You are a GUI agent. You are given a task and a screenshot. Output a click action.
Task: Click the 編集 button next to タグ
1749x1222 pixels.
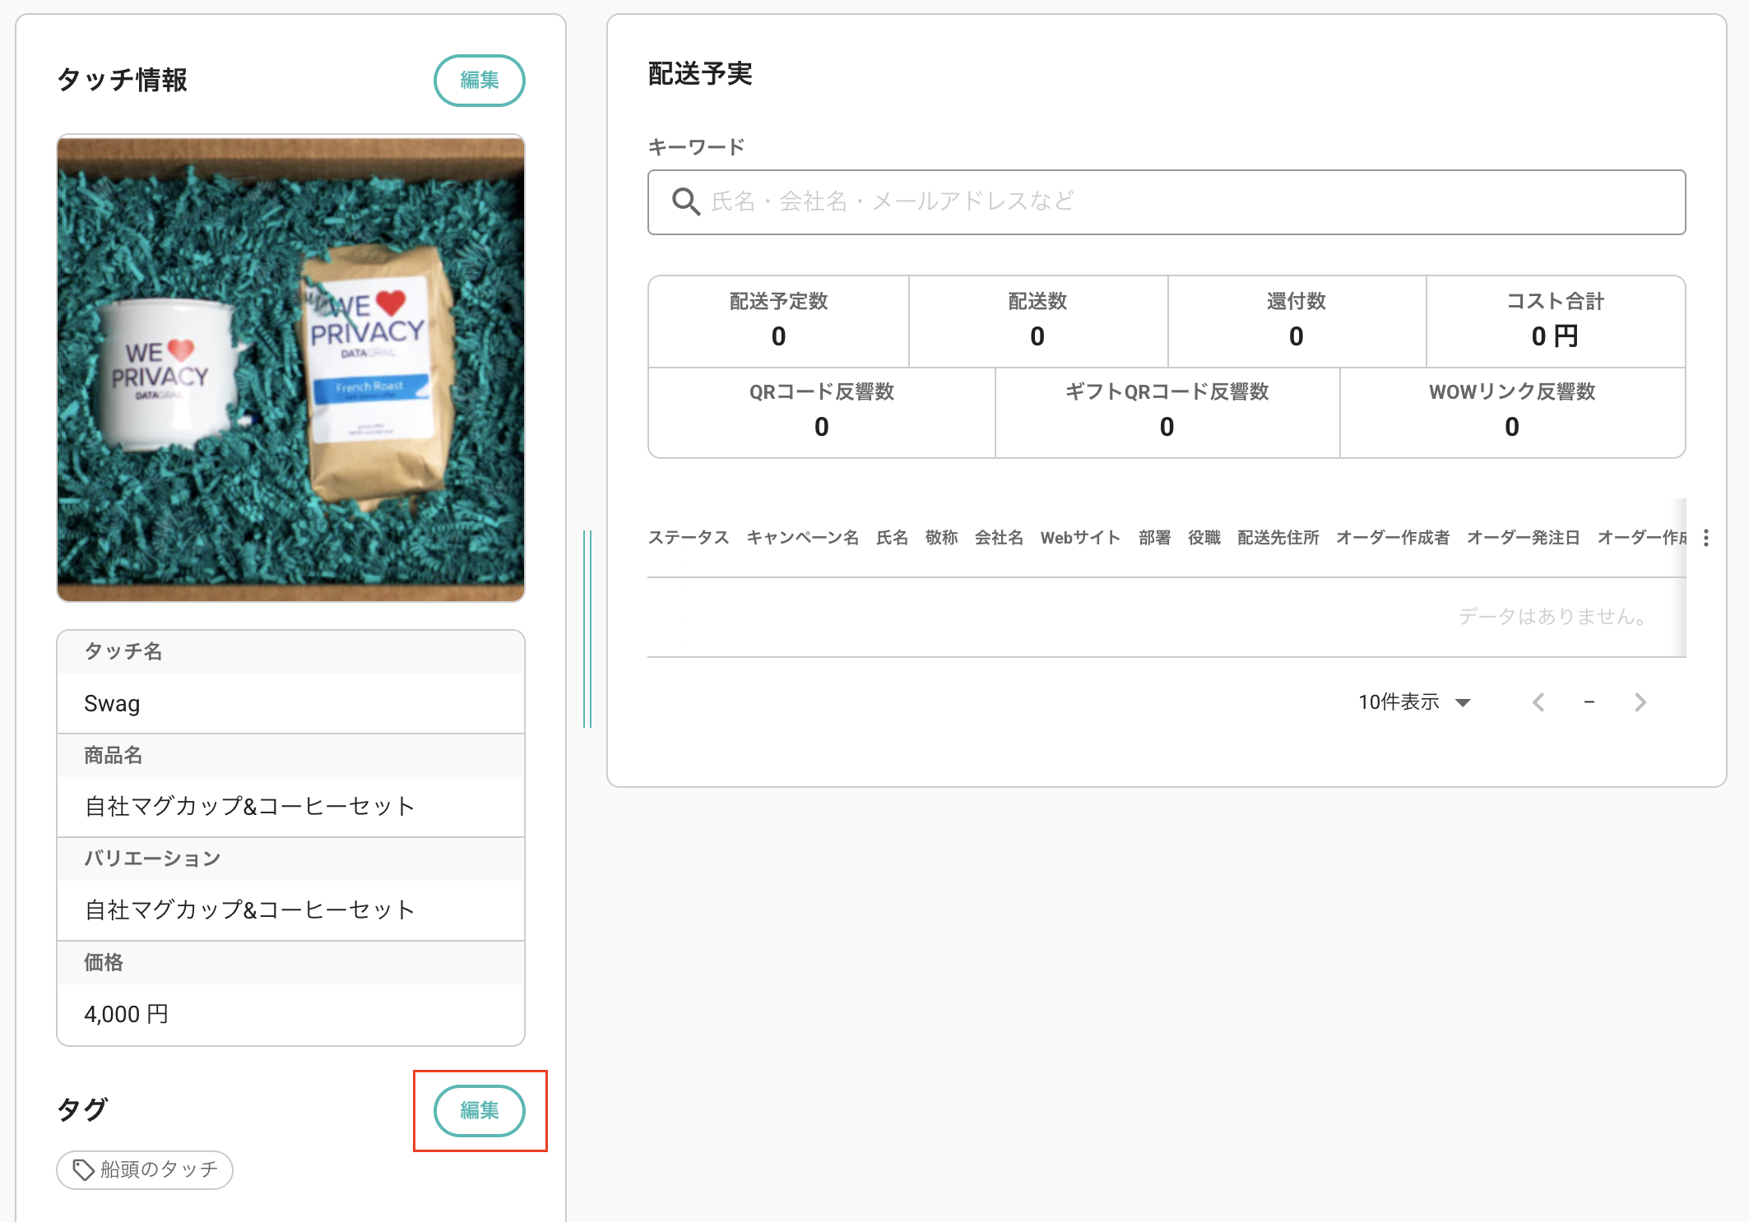pyautogui.click(x=479, y=1110)
